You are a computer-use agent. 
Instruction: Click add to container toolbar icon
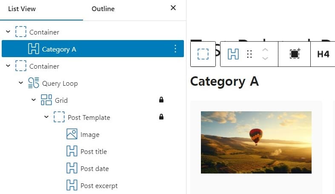[x=295, y=54]
